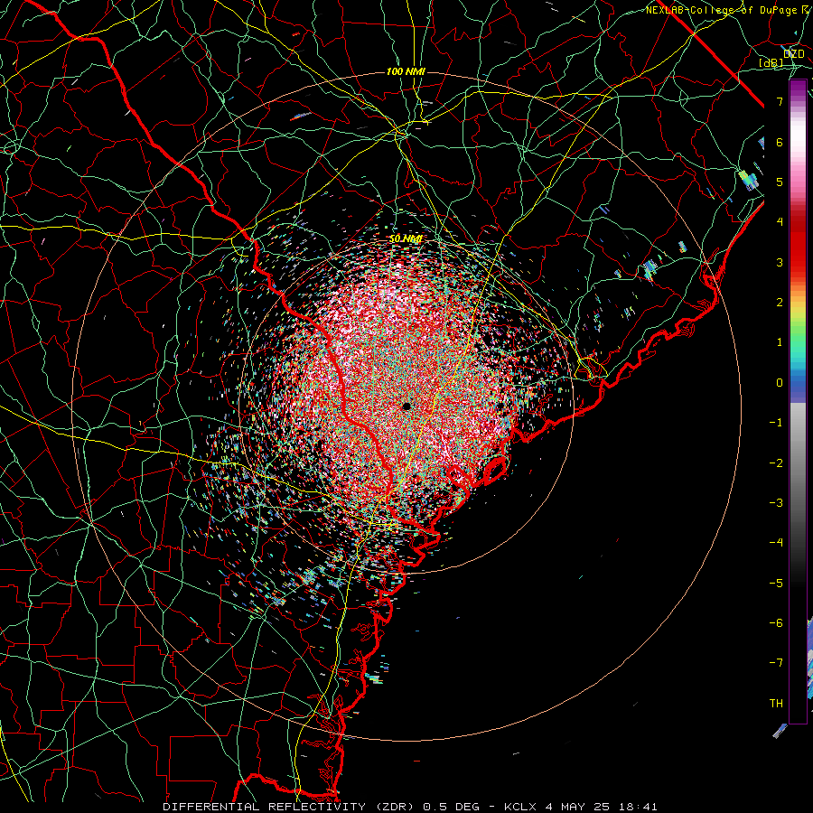Click the -5 value on color scale
The height and width of the screenshot is (813, 813).
pyautogui.click(x=776, y=584)
